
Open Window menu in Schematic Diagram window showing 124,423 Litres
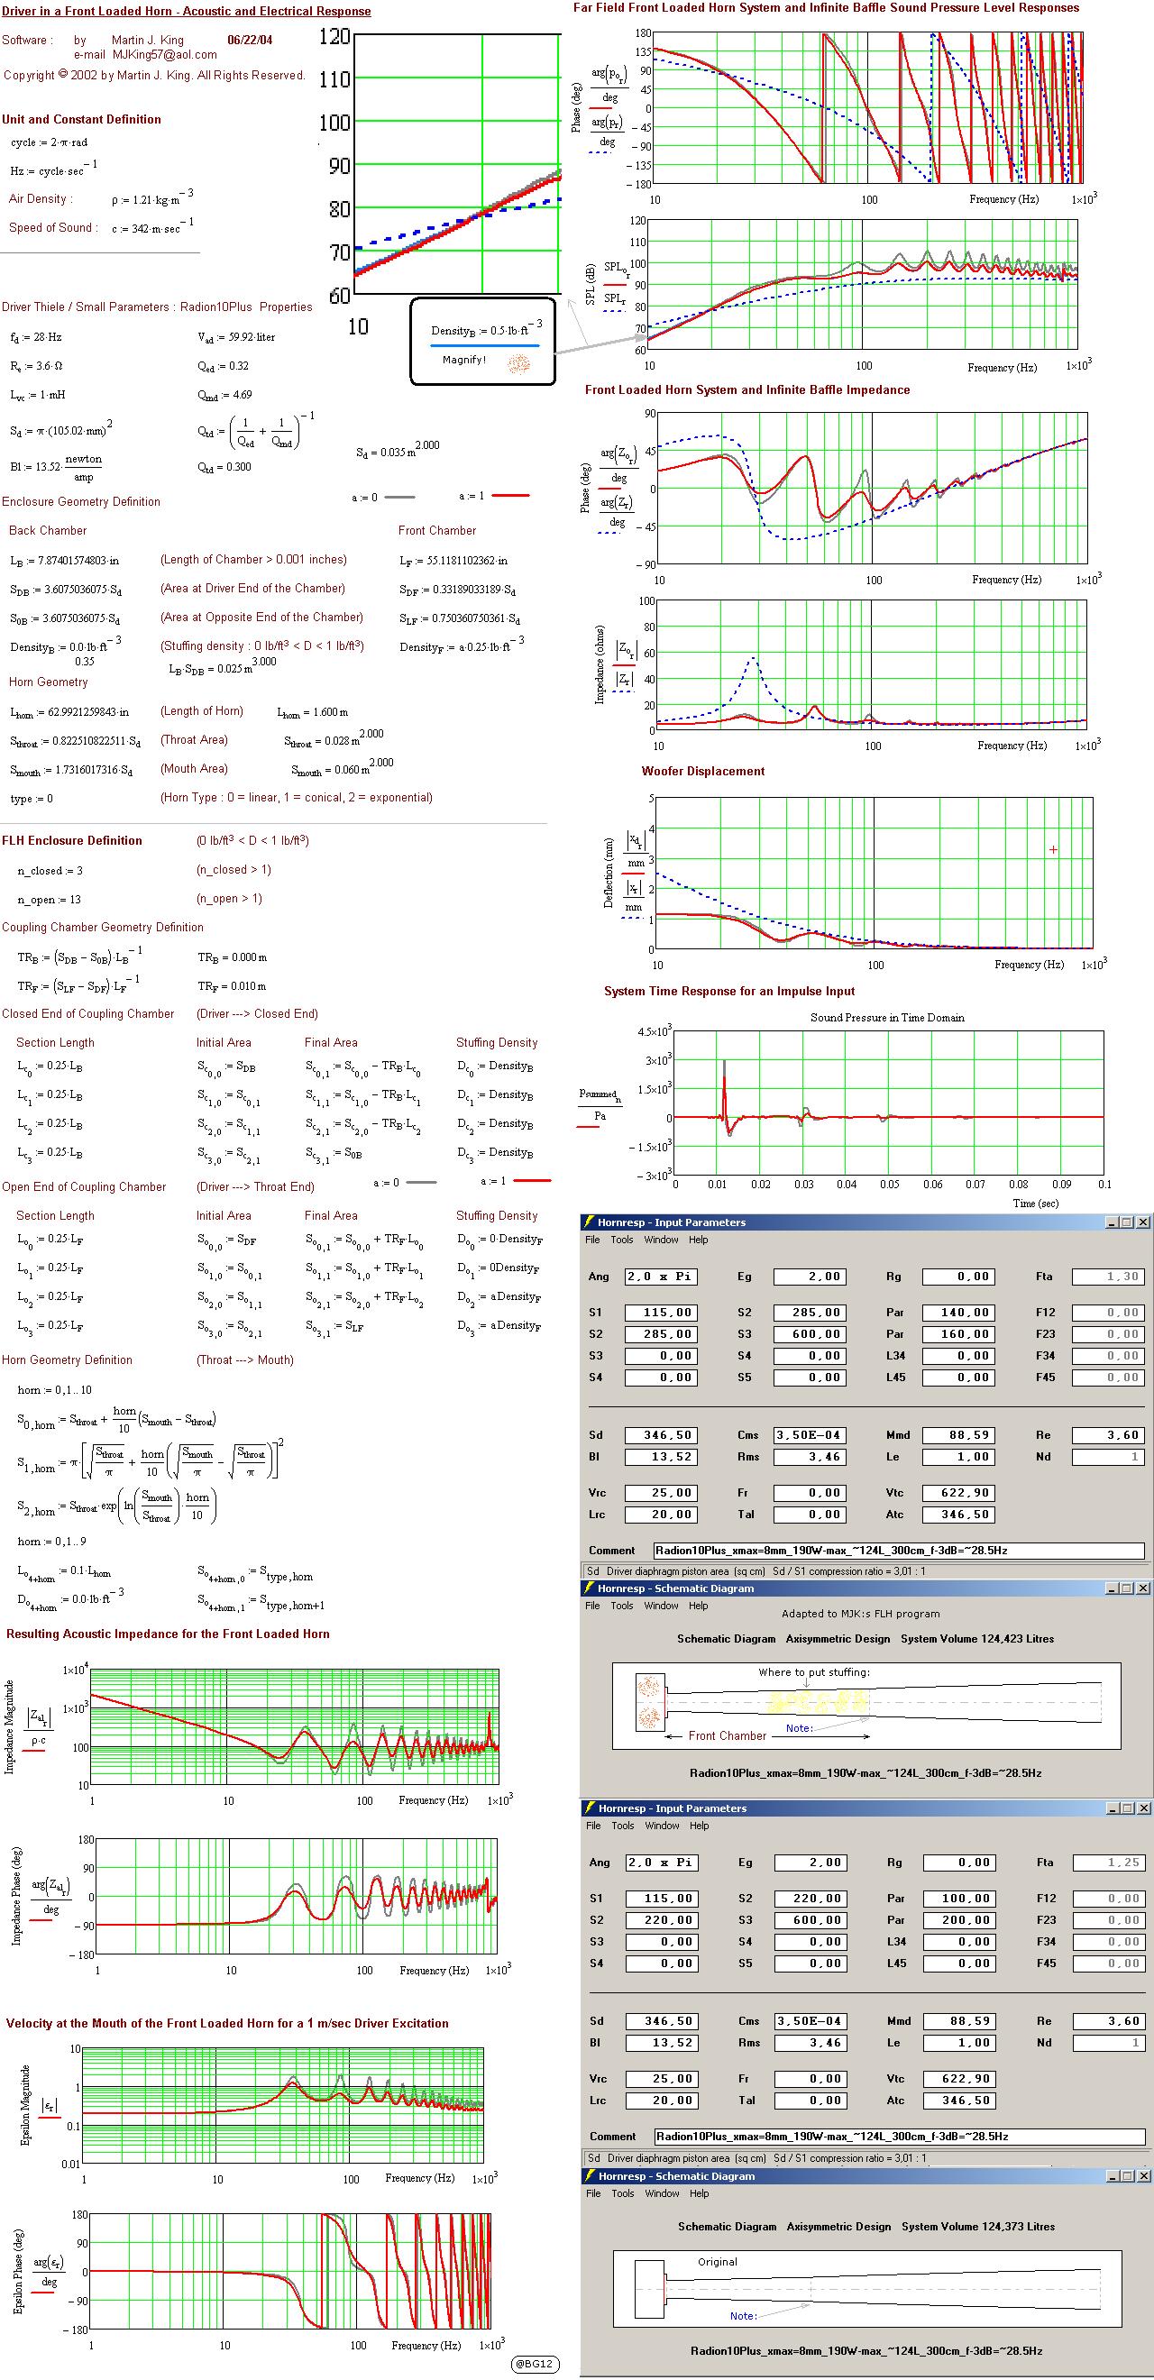point(661,1606)
